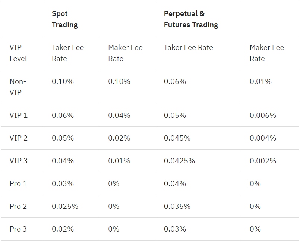Click the 0.002% futures maker fee
The width and height of the screenshot is (300, 242).
coord(263,161)
